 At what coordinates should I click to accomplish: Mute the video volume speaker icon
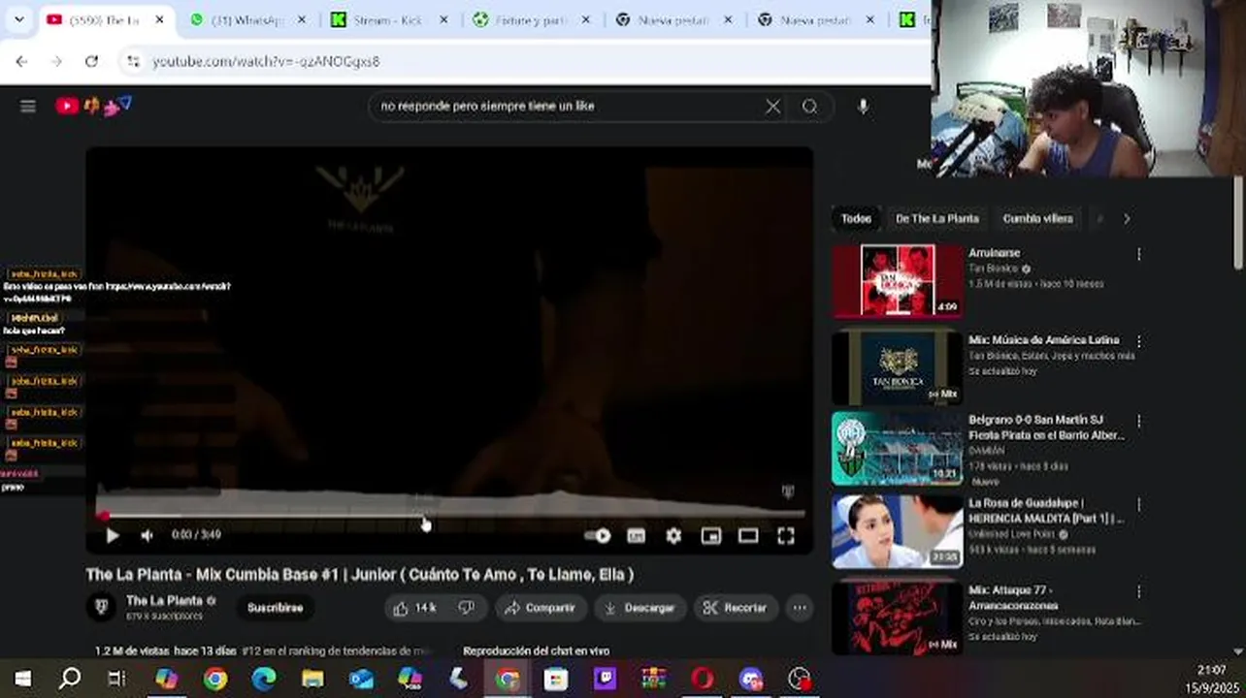pyautogui.click(x=147, y=535)
